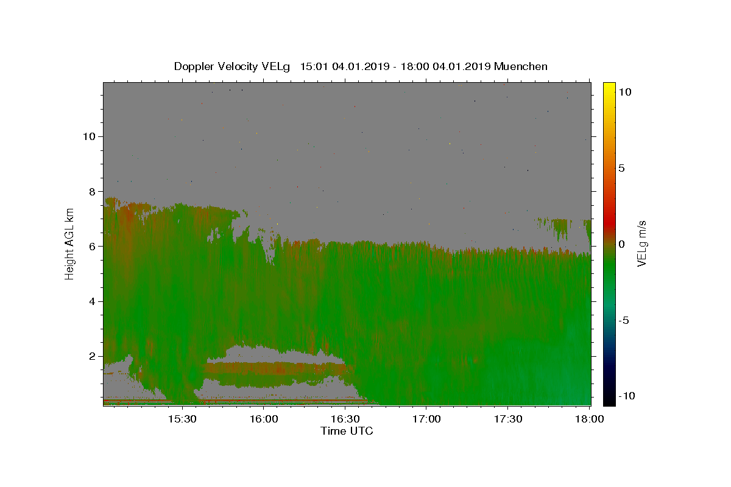Click the yellow top of the colorbar

(x=609, y=87)
